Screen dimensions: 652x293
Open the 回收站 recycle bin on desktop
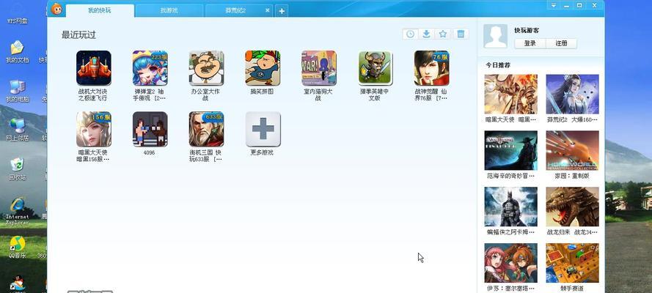pos(17,169)
